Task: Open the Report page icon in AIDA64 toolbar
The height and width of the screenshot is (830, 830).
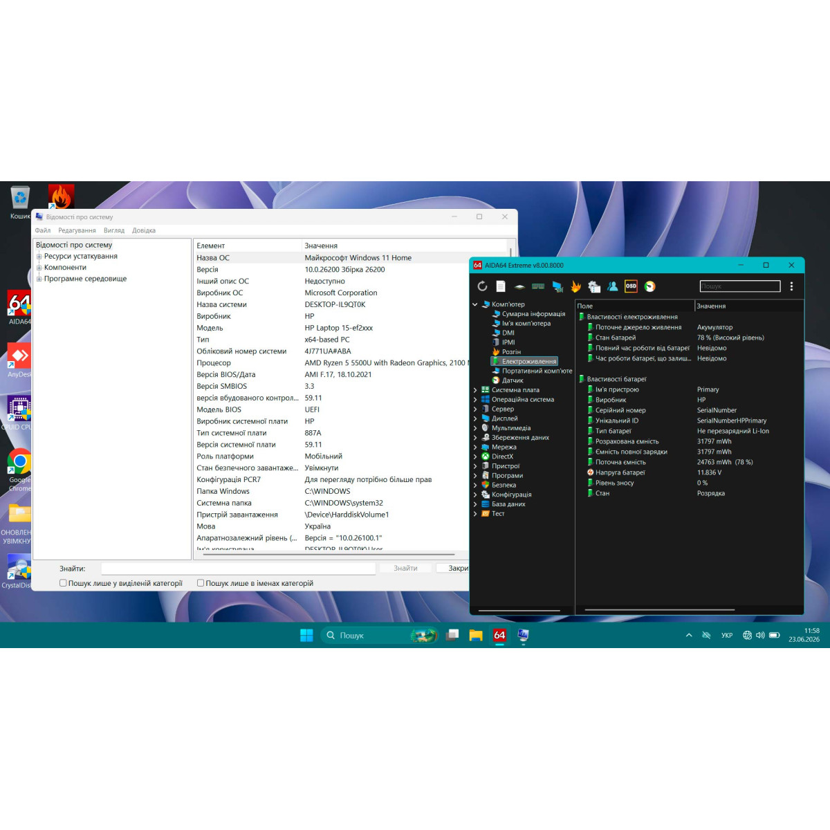Action: click(501, 286)
